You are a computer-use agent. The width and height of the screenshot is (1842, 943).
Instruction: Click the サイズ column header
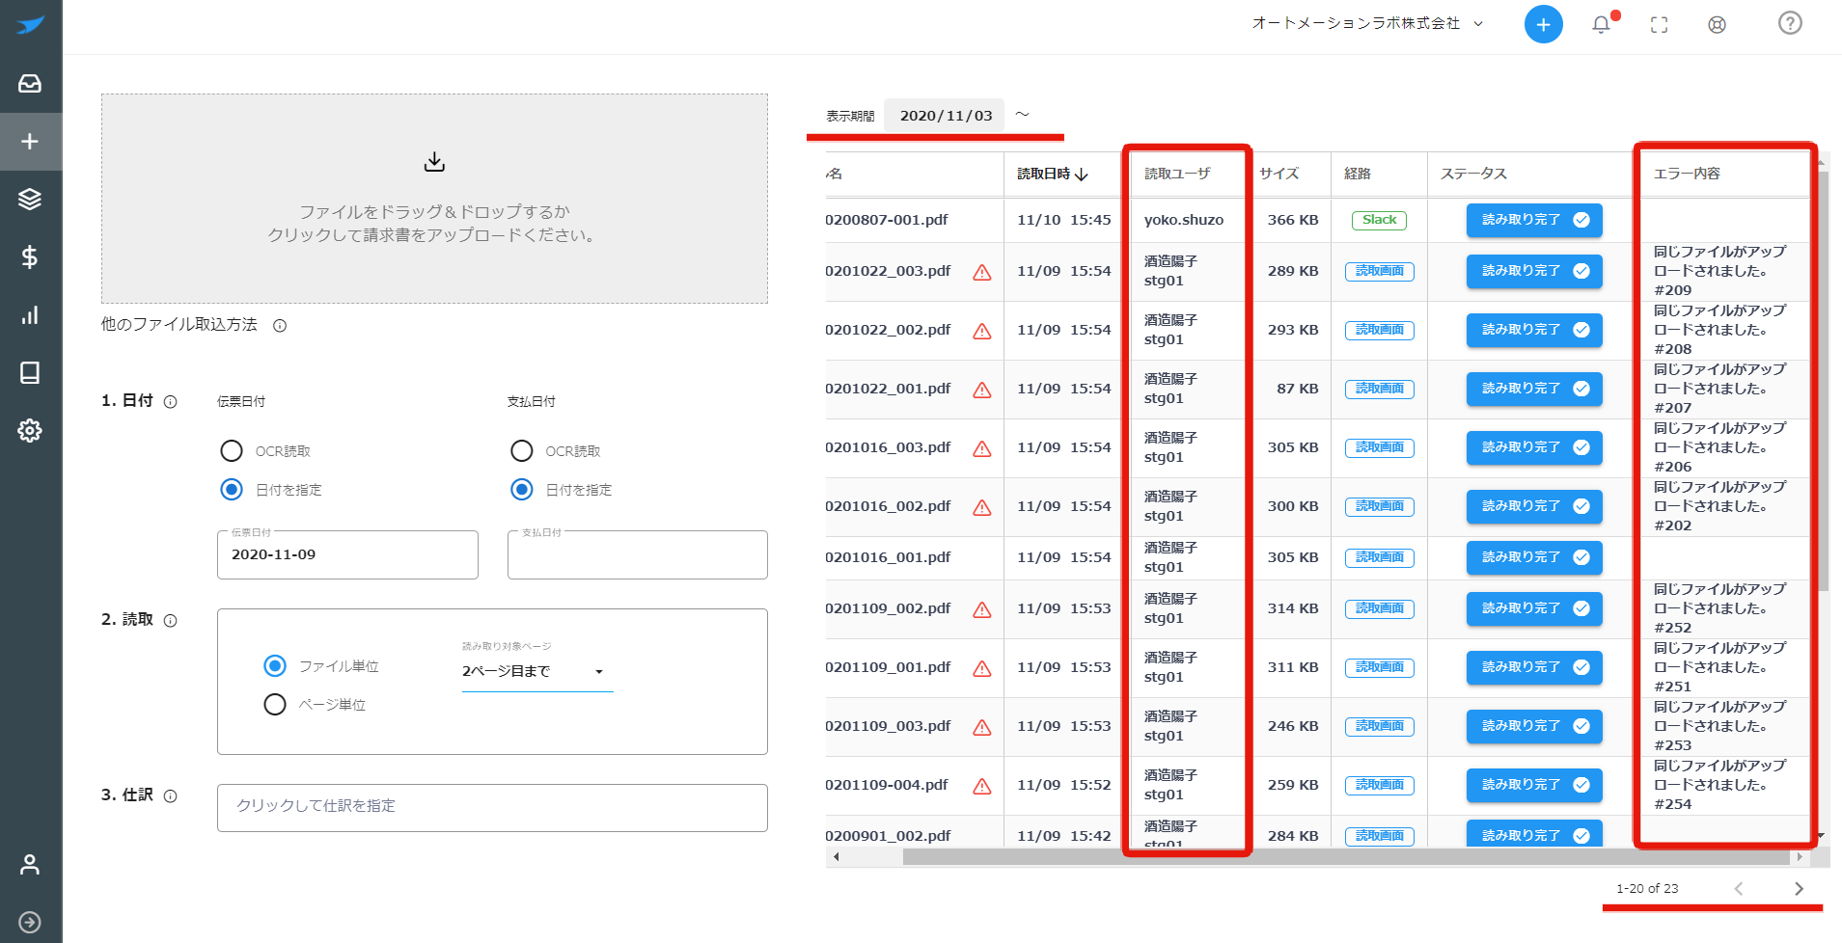pos(1279,174)
